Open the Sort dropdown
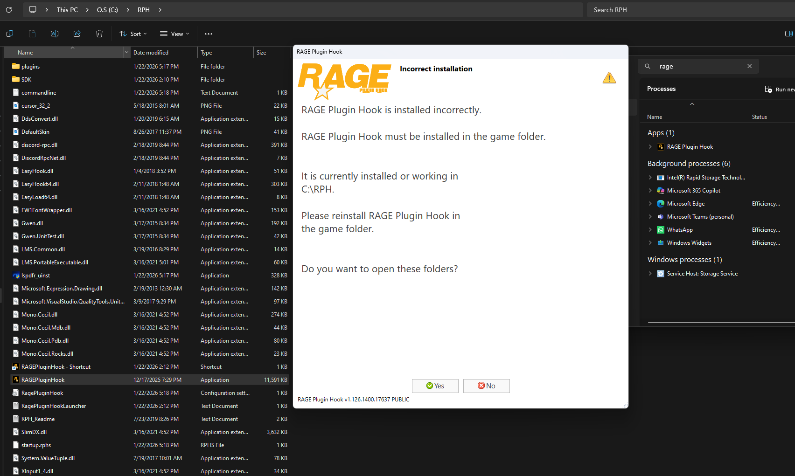Image resolution: width=795 pixels, height=476 pixels. (133, 34)
